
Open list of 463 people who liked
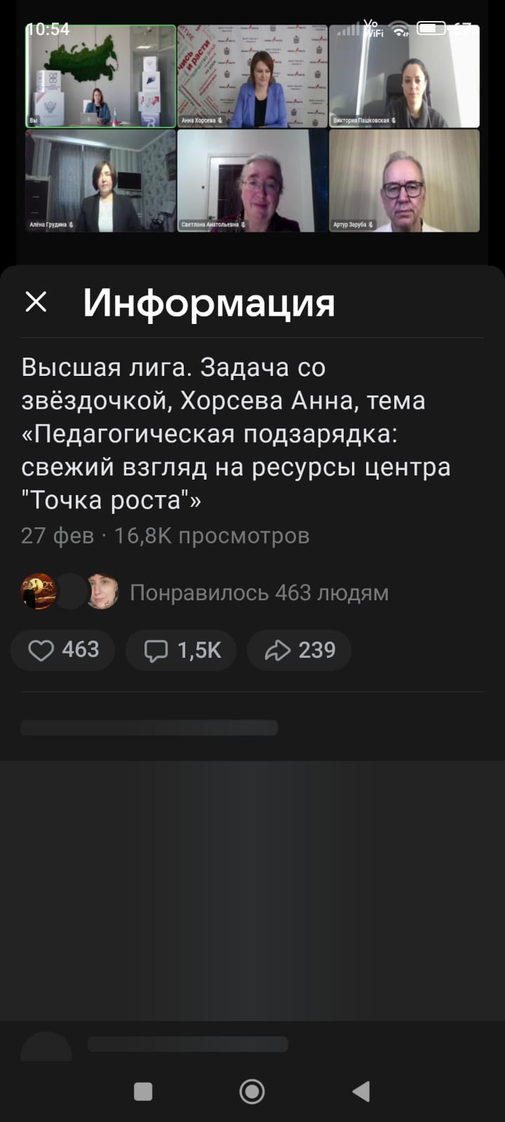tap(259, 593)
